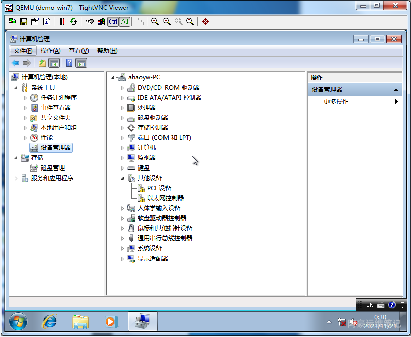This screenshot has height=337, width=411.
Task: Expand the 服务和应用程序 node
Action: click(x=16, y=178)
